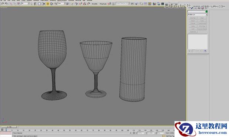
Task: Click the pink MAXScript mini listener
Action: click(x=6, y=133)
